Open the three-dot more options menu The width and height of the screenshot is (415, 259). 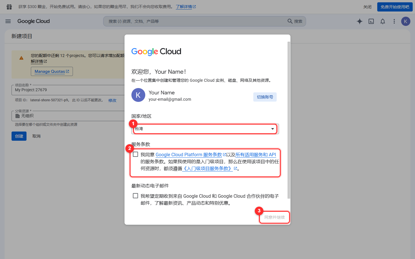[x=394, y=21]
